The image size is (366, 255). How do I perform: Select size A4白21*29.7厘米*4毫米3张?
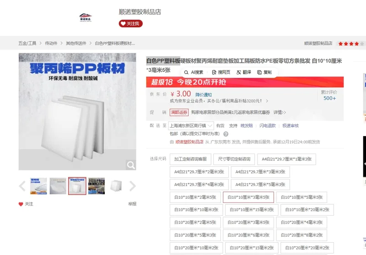click(199, 185)
